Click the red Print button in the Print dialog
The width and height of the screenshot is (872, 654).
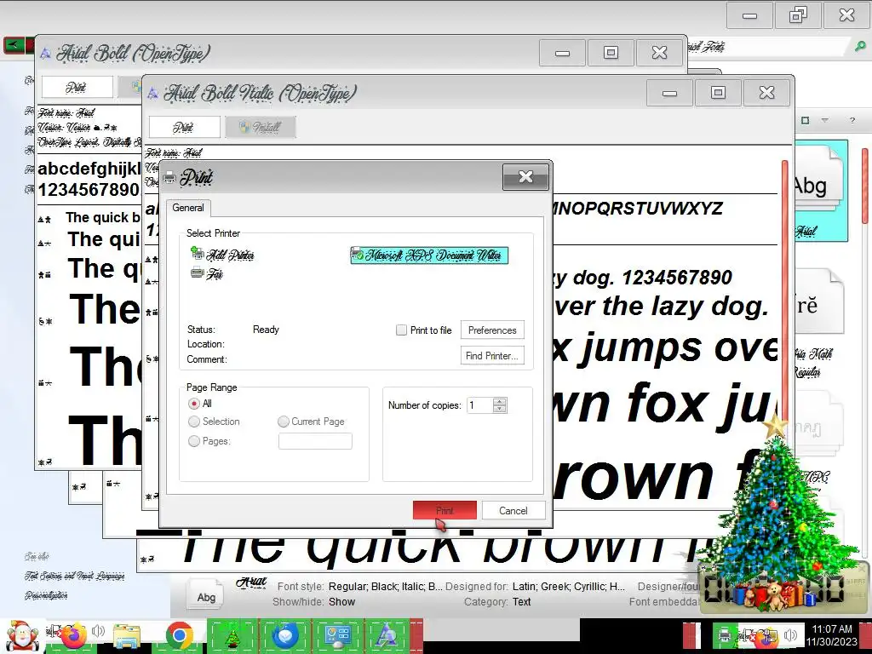445,510
